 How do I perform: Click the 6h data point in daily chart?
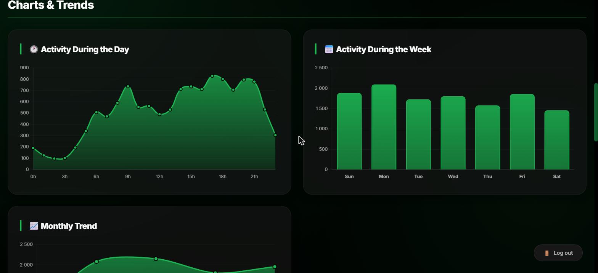96,112
